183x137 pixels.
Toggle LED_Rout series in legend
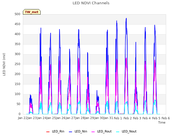point(102,131)
